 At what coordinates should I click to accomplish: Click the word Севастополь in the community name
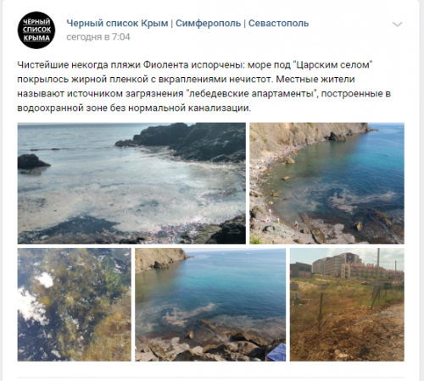pyautogui.click(x=278, y=24)
